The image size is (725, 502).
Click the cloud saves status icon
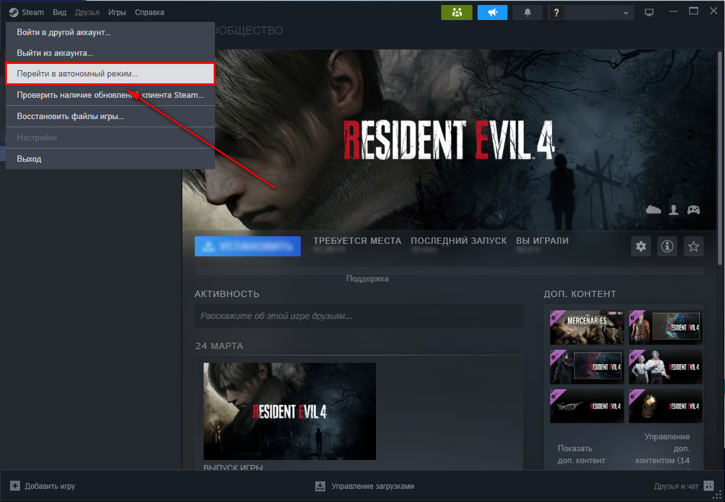654,211
